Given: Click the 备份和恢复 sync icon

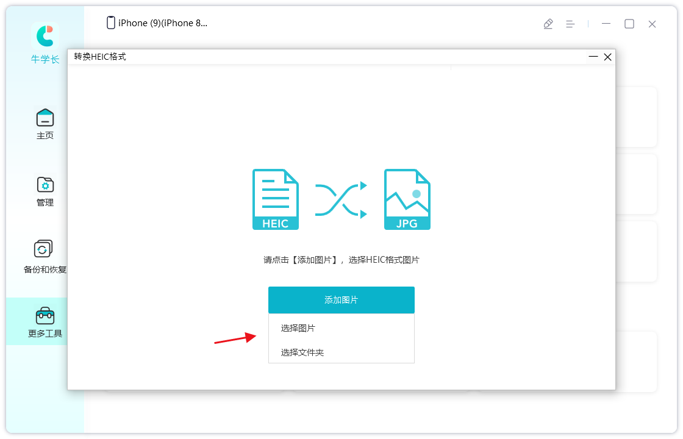Looking at the screenshot, I should click(43, 249).
